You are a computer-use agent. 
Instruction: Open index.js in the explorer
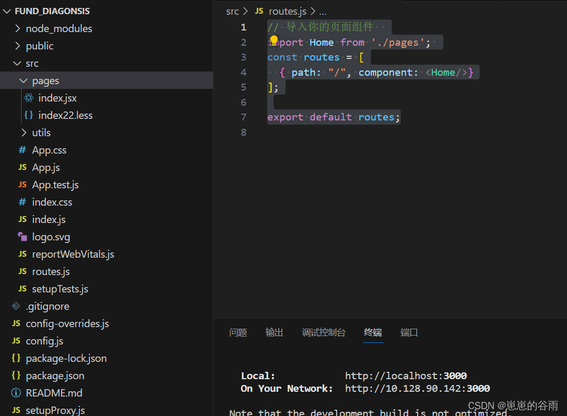tap(49, 219)
